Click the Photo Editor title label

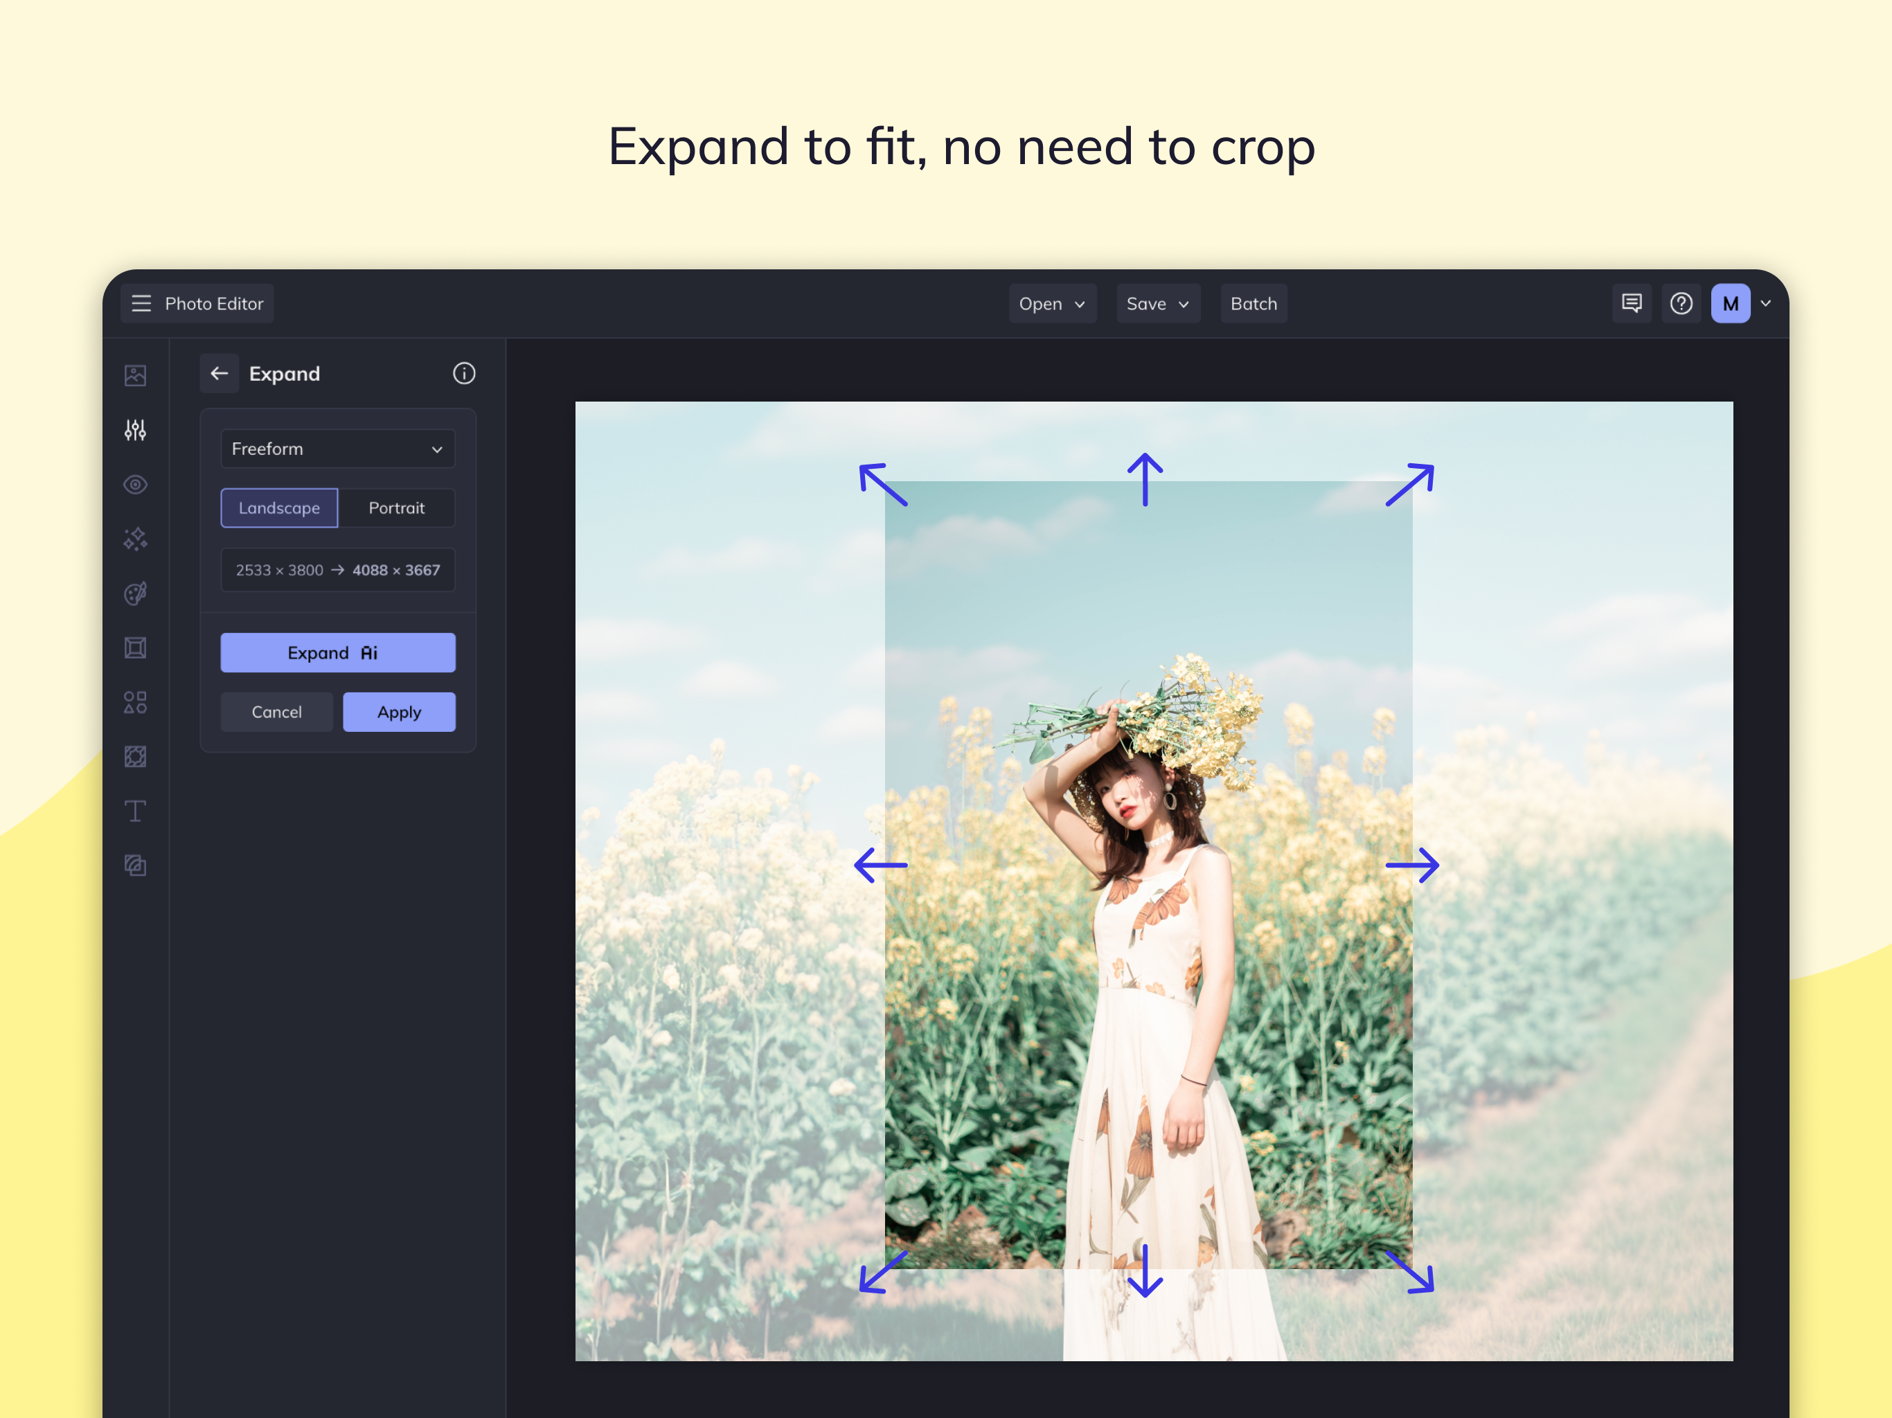(214, 304)
